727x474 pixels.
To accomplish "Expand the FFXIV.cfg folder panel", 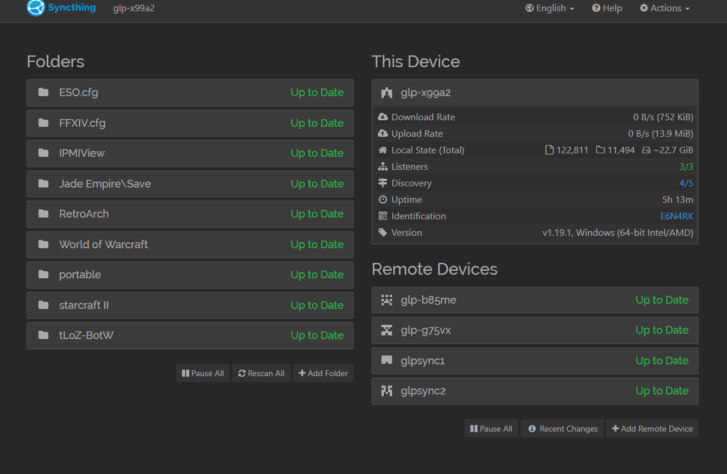I will (190, 123).
